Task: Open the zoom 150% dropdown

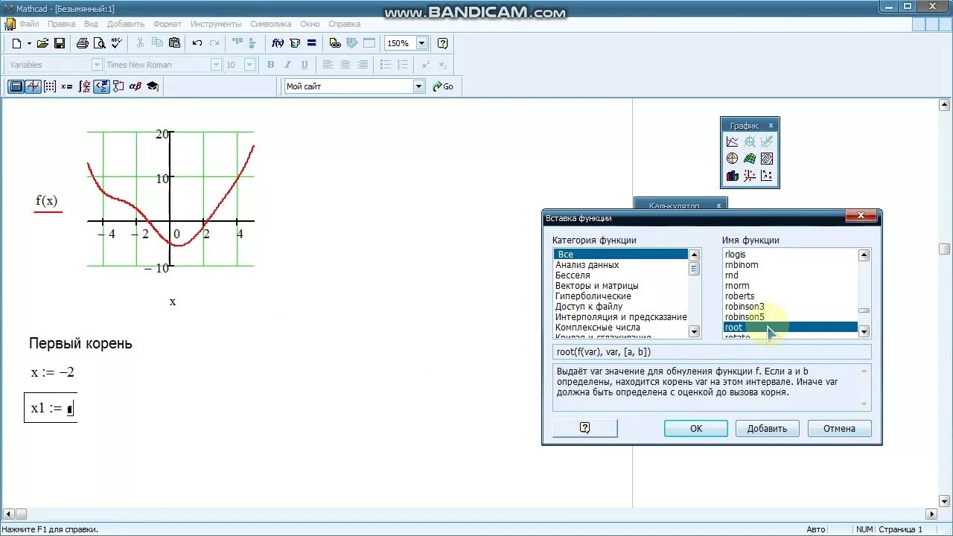Action: pyautogui.click(x=422, y=43)
